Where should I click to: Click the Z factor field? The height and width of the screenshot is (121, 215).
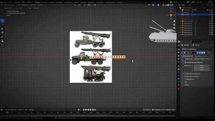(x=202, y=70)
